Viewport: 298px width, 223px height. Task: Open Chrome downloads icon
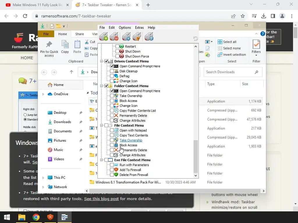click(x=264, y=16)
